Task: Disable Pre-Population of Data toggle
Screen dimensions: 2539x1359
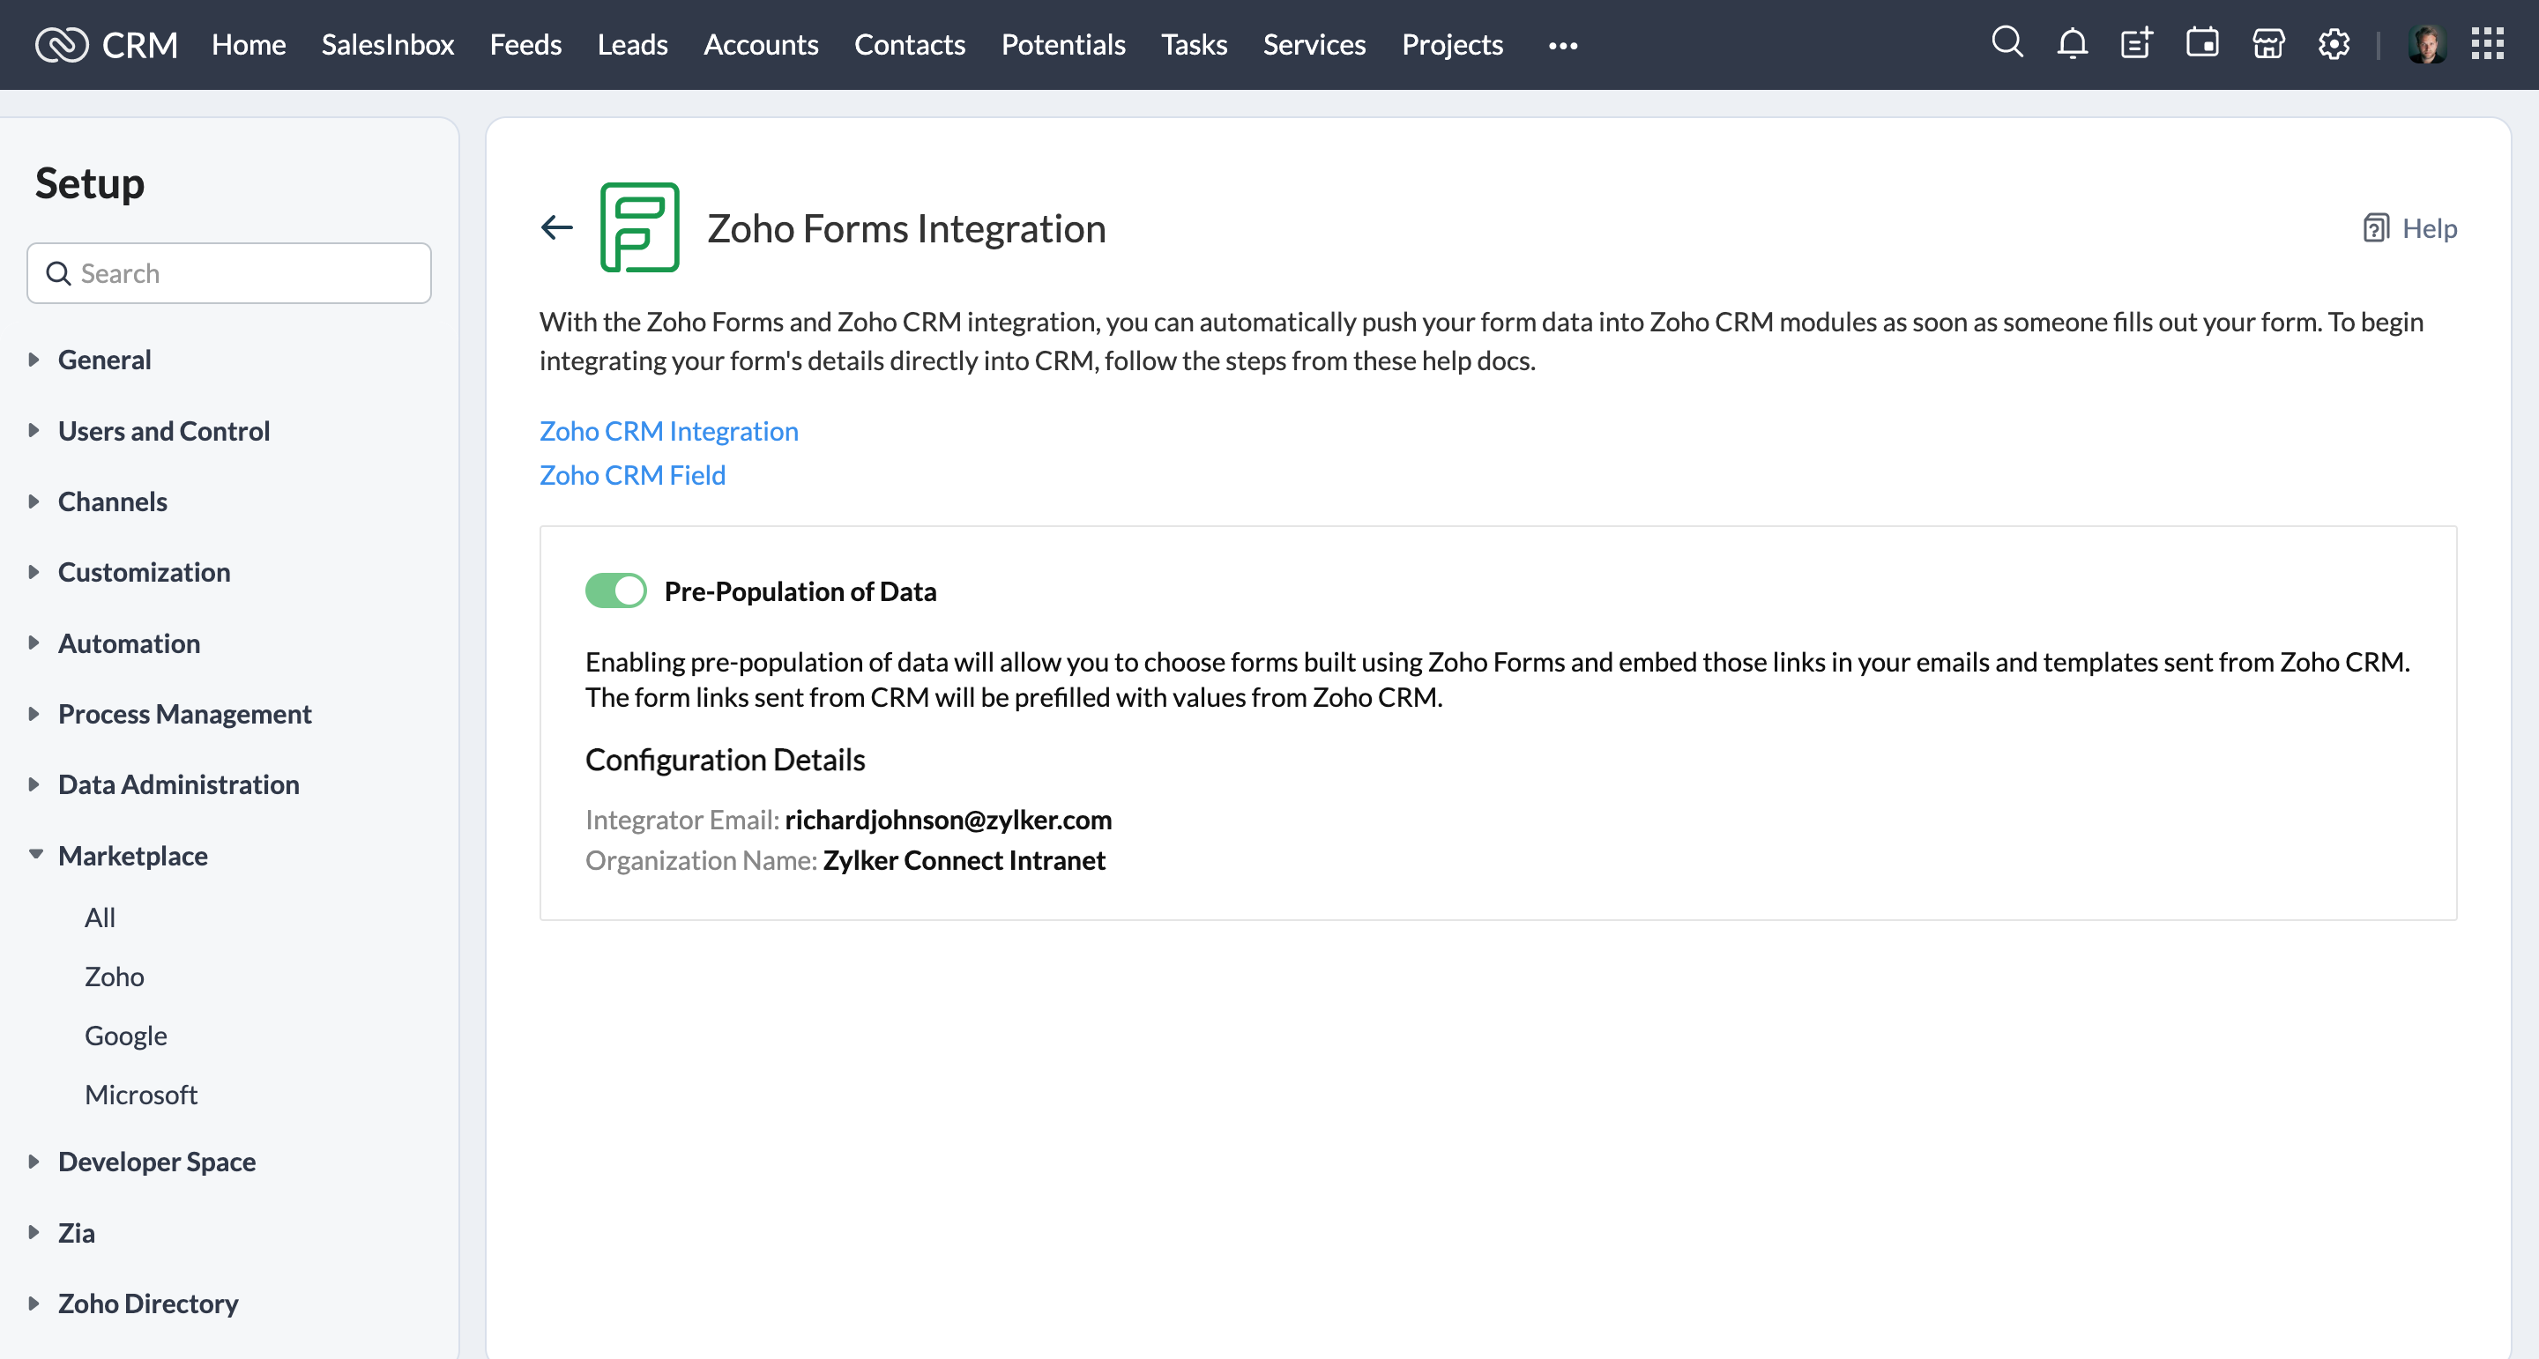Action: (x=616, y=591)
